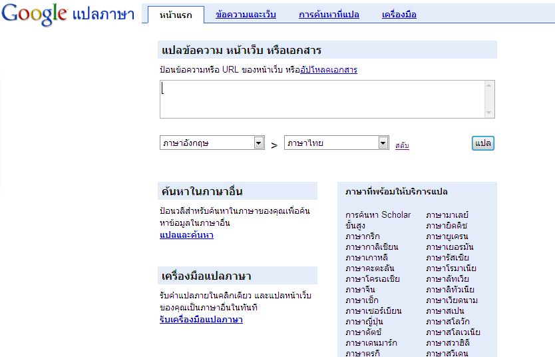The width and height of the screenshot is (555, 357).
Task: Click 'การค้นหา Scholar ขั้นสูง' in language list
Action: click(x=378, y=220)
